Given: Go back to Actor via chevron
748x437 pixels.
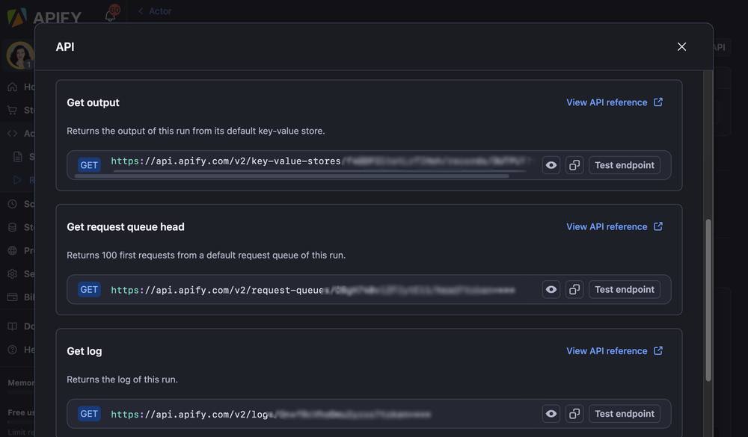Looking at the screenshot, I should (x=141, y=11).
